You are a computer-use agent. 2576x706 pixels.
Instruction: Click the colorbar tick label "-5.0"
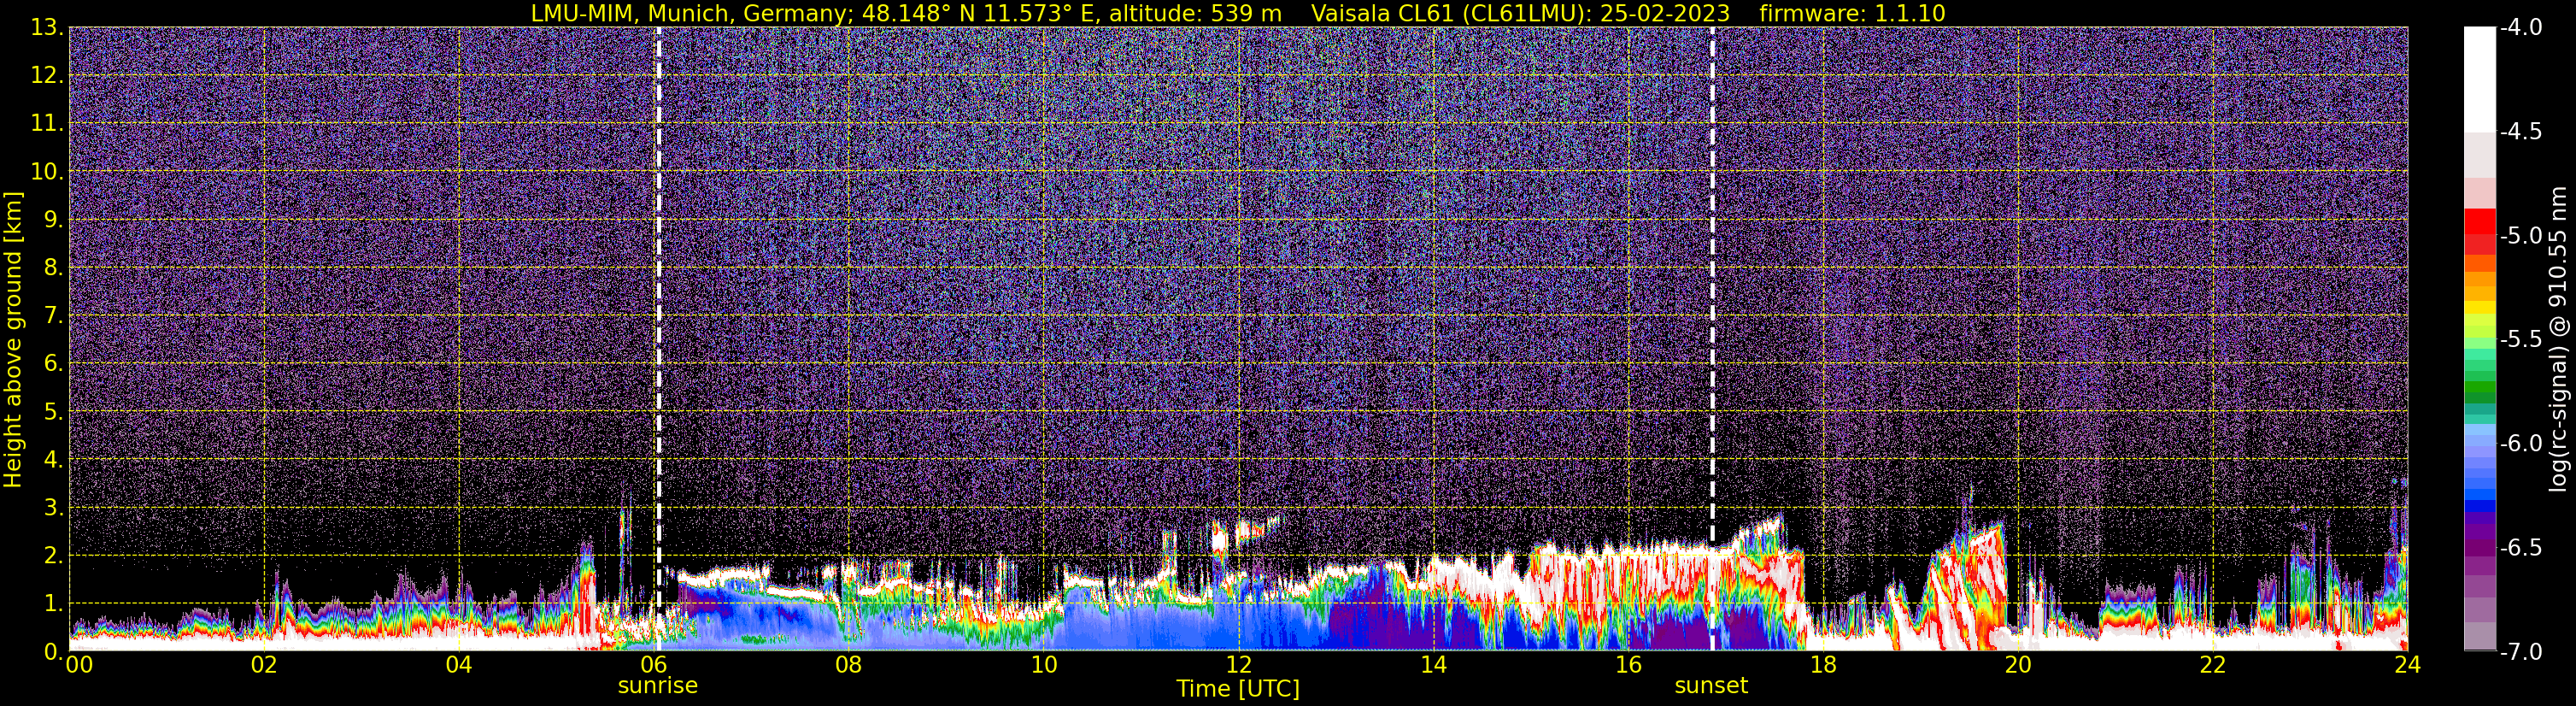(2520, 236)
